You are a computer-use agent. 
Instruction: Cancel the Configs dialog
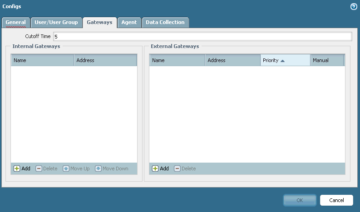point(336,200)
